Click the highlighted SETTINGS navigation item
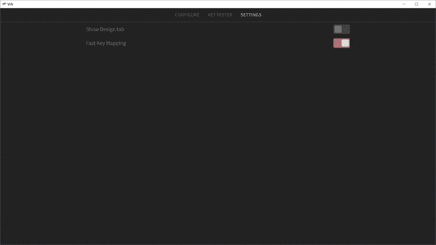 pos(251,15)
